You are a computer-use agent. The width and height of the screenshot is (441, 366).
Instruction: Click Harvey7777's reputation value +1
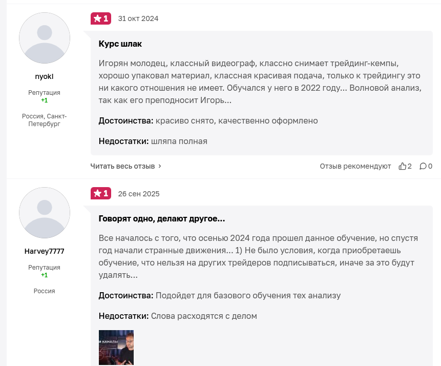45,275
